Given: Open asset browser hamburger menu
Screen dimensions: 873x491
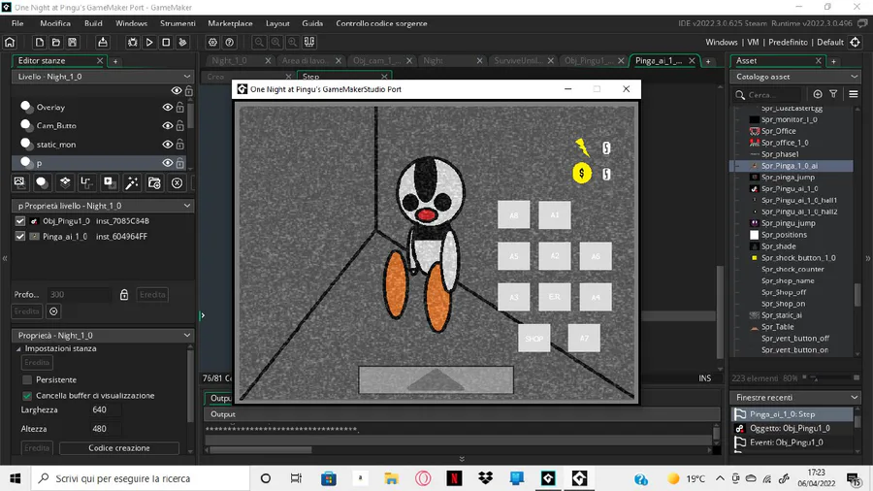Looking at the screenshot, I should click(854, 95).
